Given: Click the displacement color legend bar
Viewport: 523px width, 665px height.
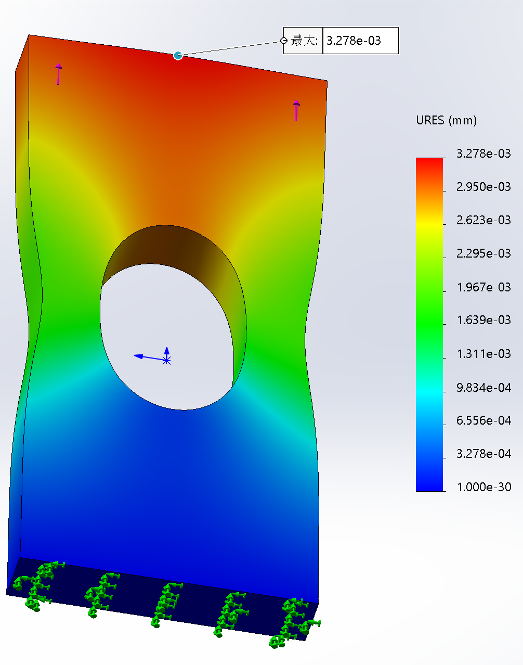Looking at the screenshot, I should tap(429, 325).
